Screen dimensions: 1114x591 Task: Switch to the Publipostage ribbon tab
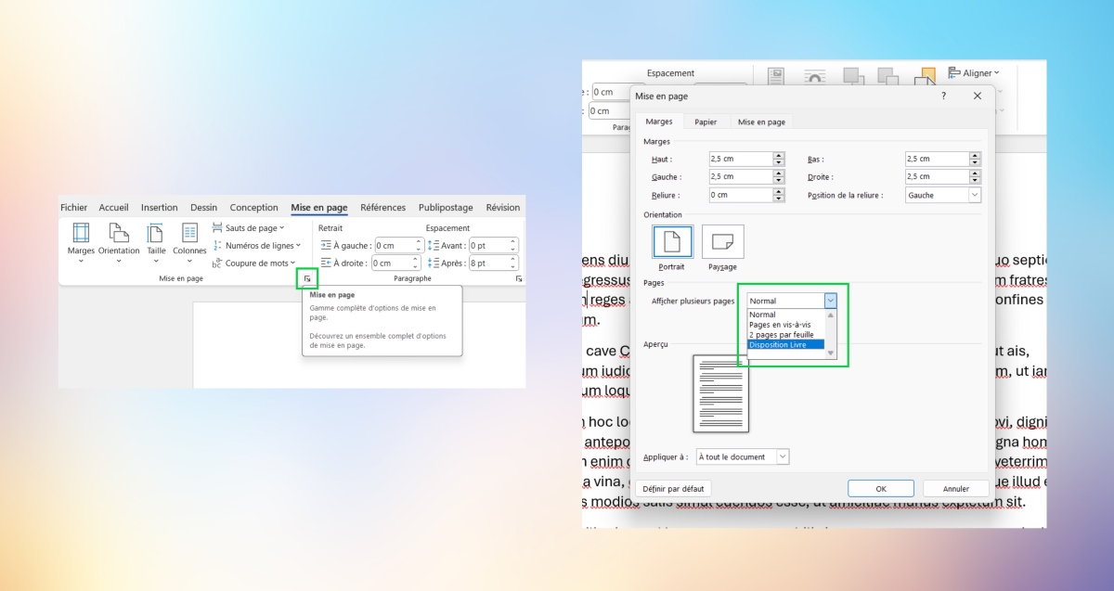pos(446,208)
